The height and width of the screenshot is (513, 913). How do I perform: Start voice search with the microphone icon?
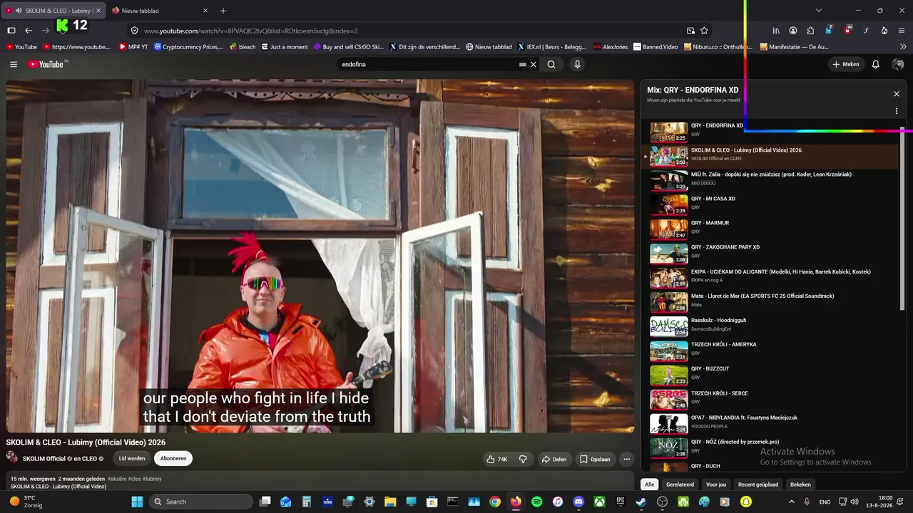pos(578,64)
